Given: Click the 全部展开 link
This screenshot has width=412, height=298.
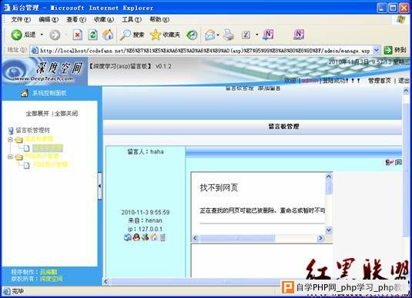Looking at the screenshot, I should coord(37,114).
